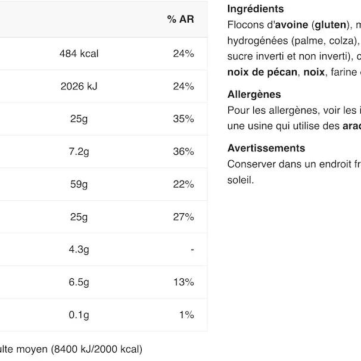
Task: Click the 36% percentage cell
Action: [183, 151]
